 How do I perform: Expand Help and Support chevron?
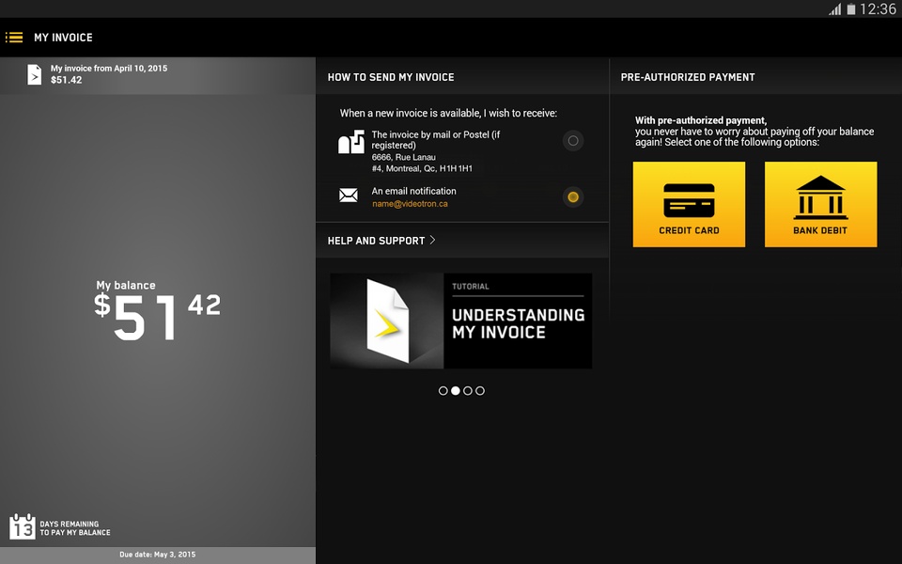432,240
